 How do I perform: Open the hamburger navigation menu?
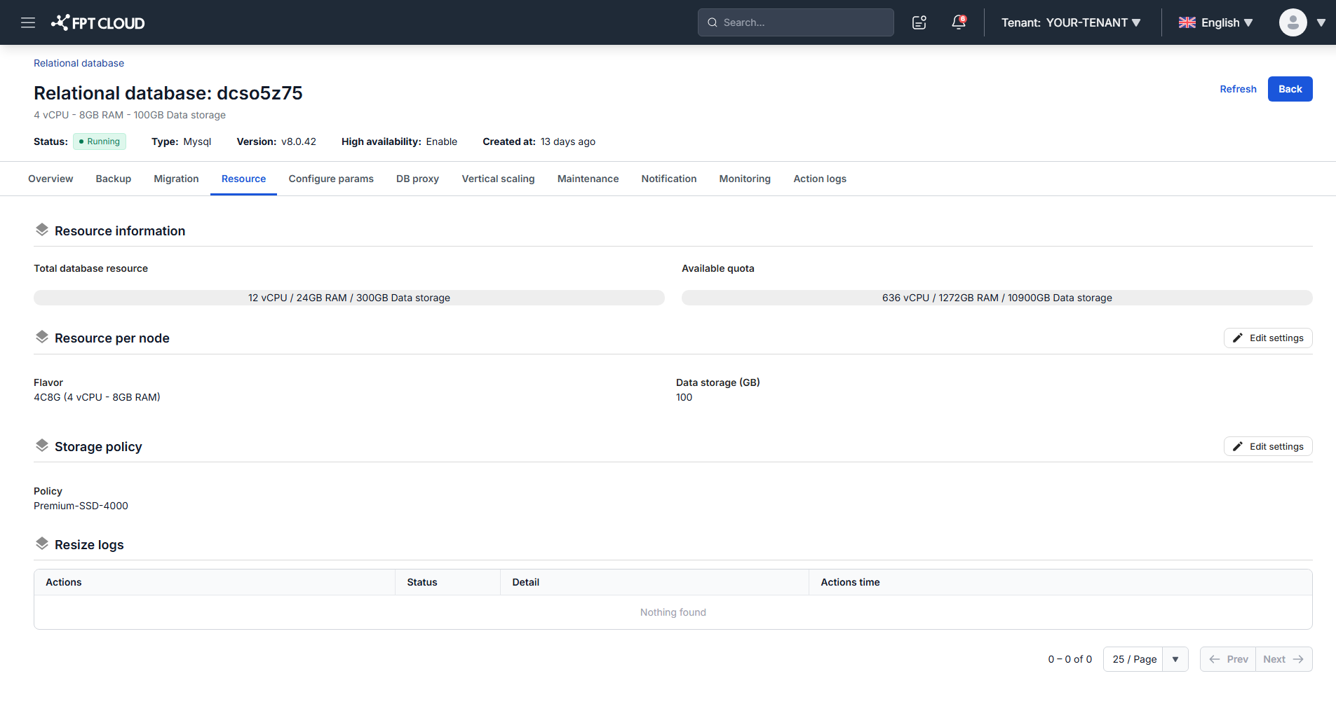[x=28, y=22]
